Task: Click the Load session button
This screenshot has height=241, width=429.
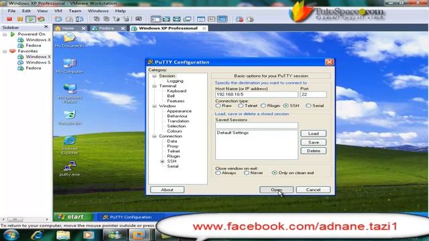Action: [x=313, y=134]
